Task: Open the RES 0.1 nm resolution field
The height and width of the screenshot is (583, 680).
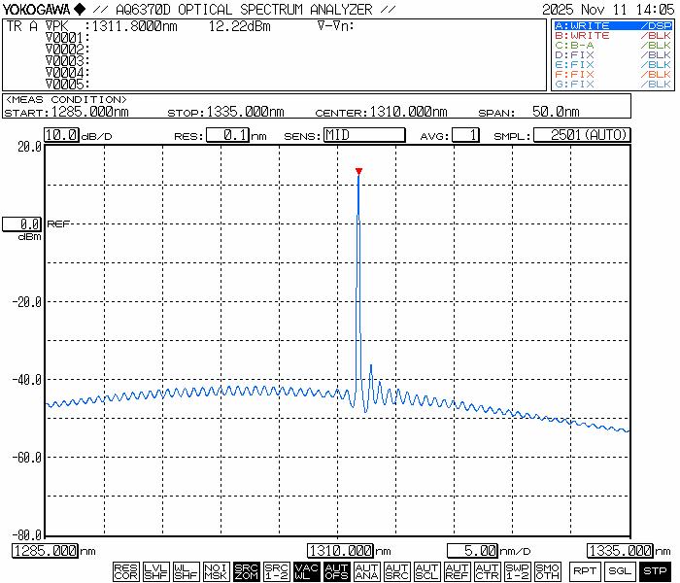Action: 227,135
